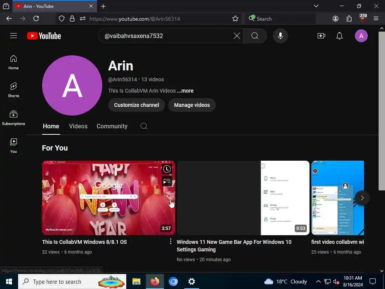The height and width of the screenshot is (289, 385).
Task: Click Manage videos button
Action: coord(192,105)
